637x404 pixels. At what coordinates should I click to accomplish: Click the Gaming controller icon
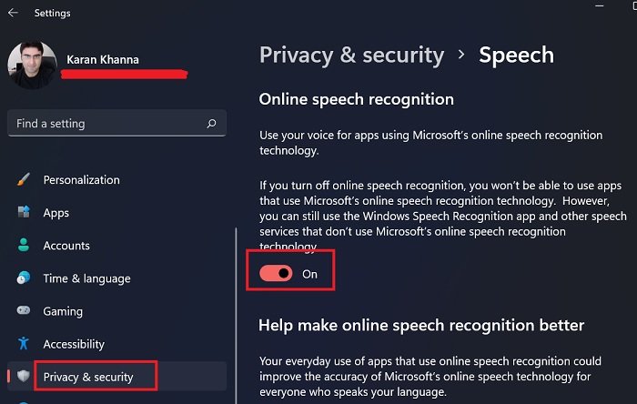25,311
